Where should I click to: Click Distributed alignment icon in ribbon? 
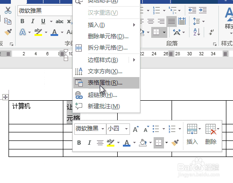[182, 21]
